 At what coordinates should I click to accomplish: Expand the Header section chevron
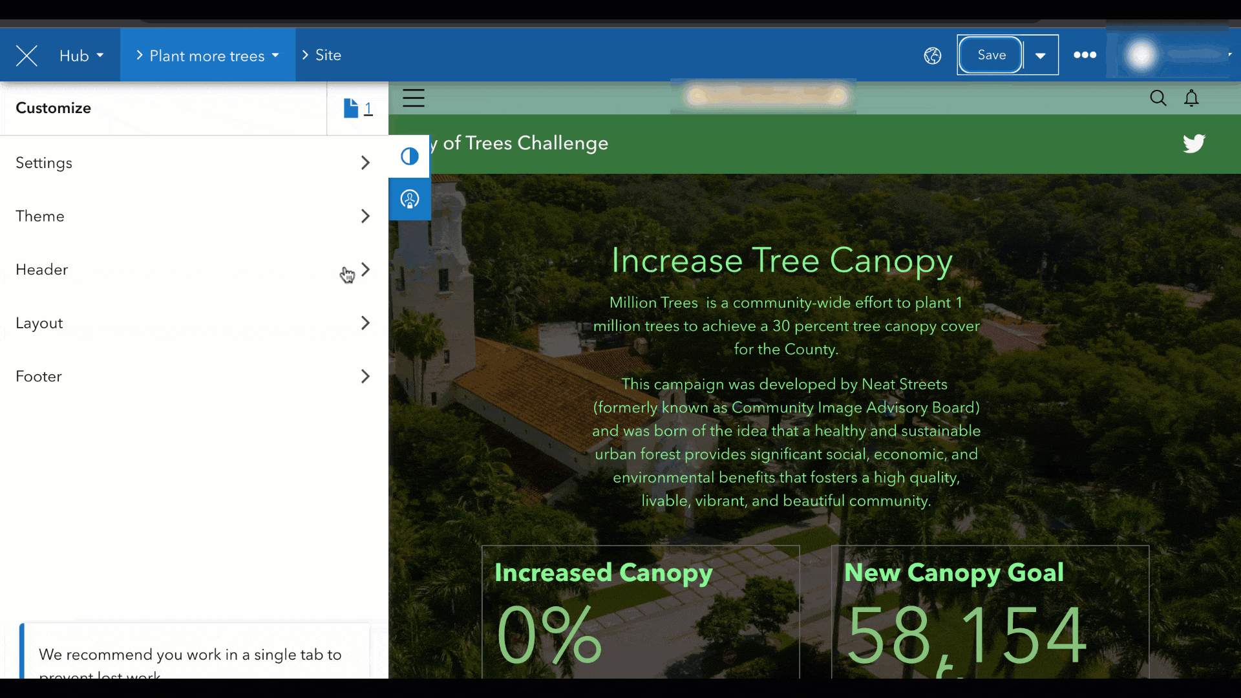coord(365,270)
